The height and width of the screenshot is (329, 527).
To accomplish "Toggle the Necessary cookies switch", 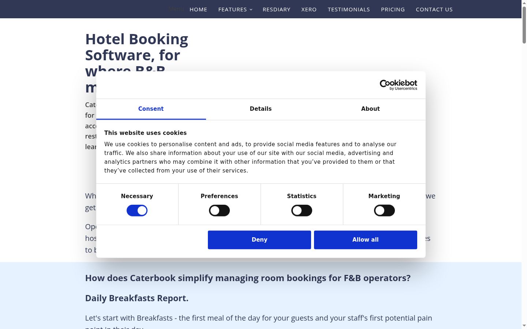I will tap(137, 211).
